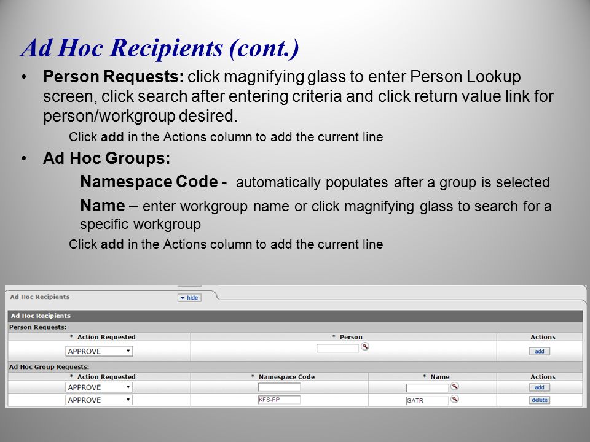Delete the KFS-FP GATR group row
This screenshot has height=442, width=590.
tap(540, 400)
